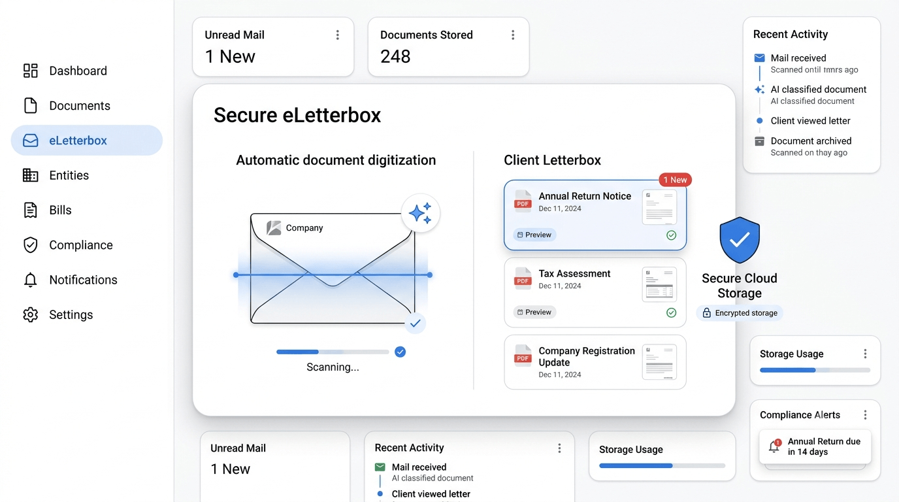The width and height of the screenshot is (899, 502).
Task: Click Mail received envelope icon, top panel
Action: pyautogui.click(x=759, y=58)
